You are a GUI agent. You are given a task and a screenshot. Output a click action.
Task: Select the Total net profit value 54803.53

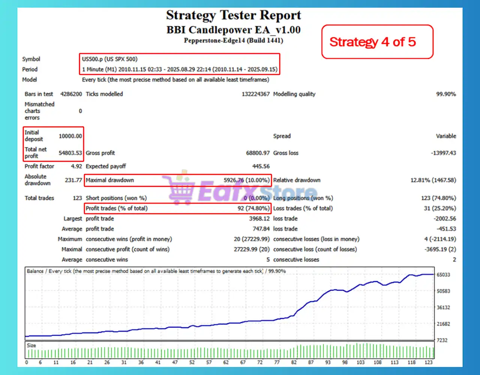[x=70, y=153]
